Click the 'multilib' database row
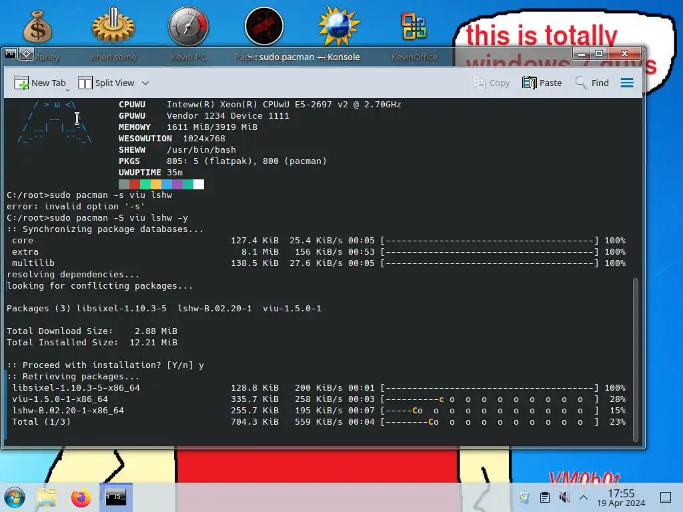The height and width of the screenshot is (512, 683). (x=319, y=263)
